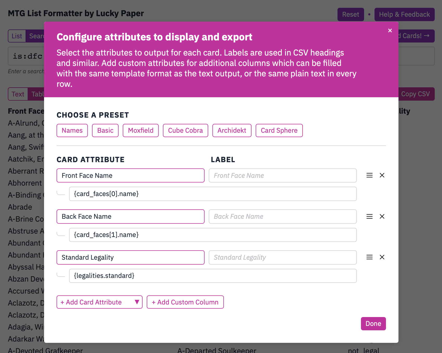Apply the Moxfield preset
442x353 pixels.
(141, 130)
